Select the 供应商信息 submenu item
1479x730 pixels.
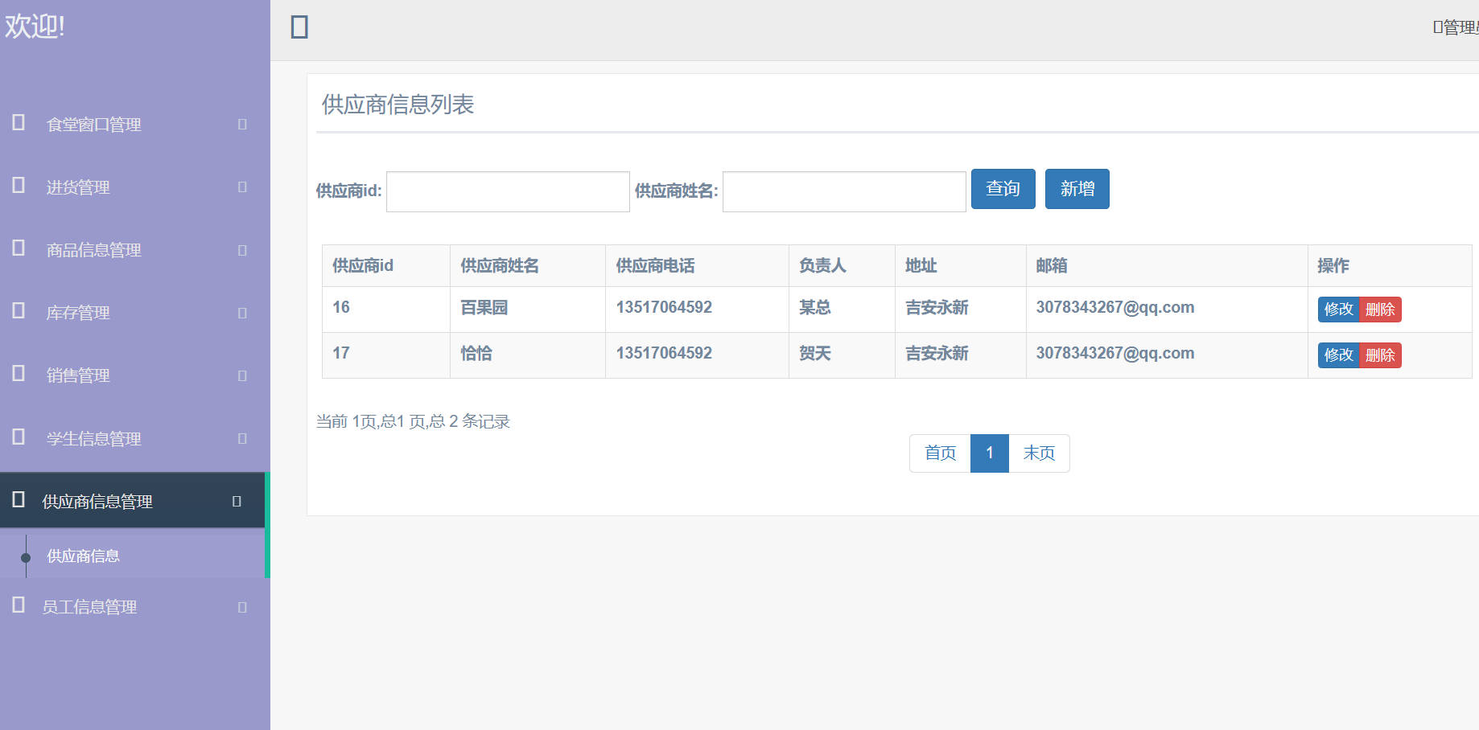point(81,556)
